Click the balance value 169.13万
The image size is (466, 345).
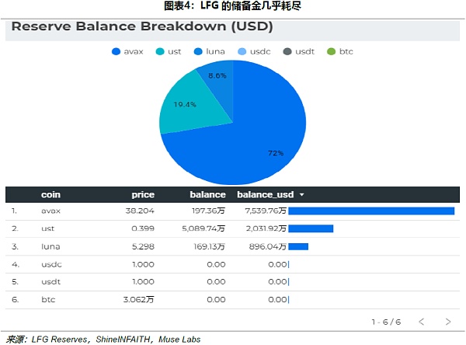coord(210,246)
